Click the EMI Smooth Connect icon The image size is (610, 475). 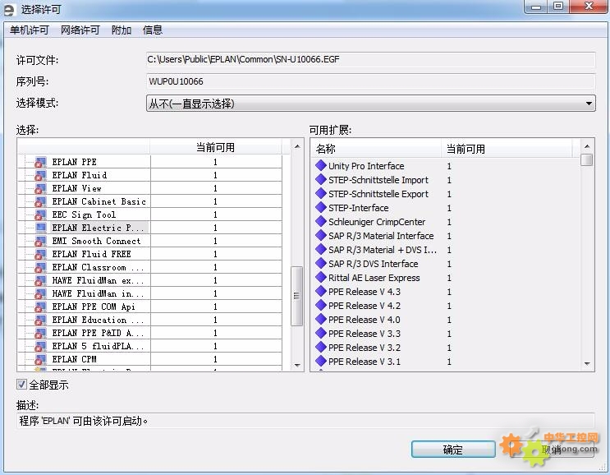pyautogui.click(x=40, y=241)
